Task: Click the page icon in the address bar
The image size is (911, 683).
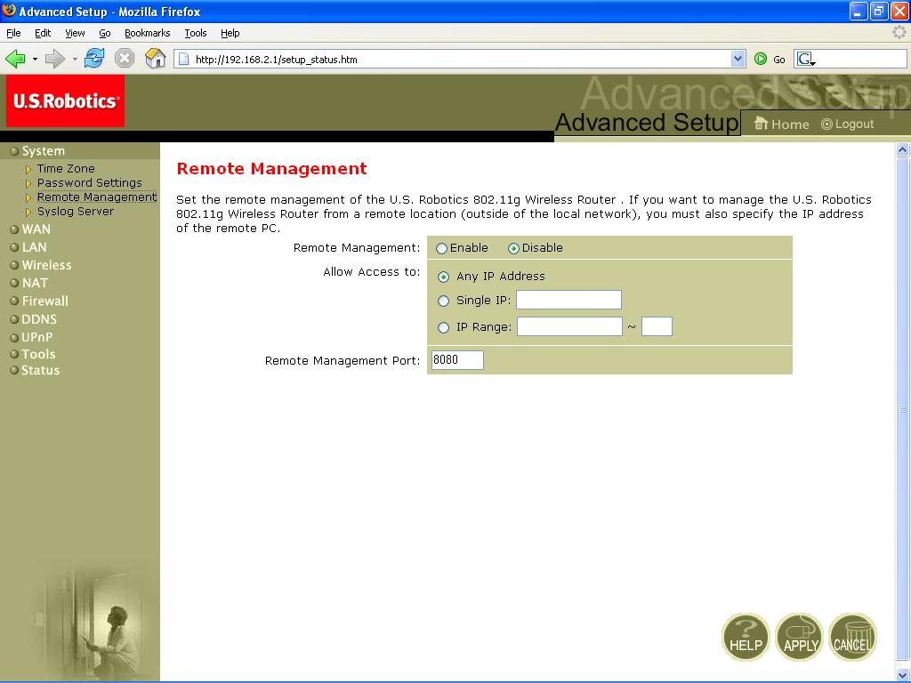Action: 183,60
